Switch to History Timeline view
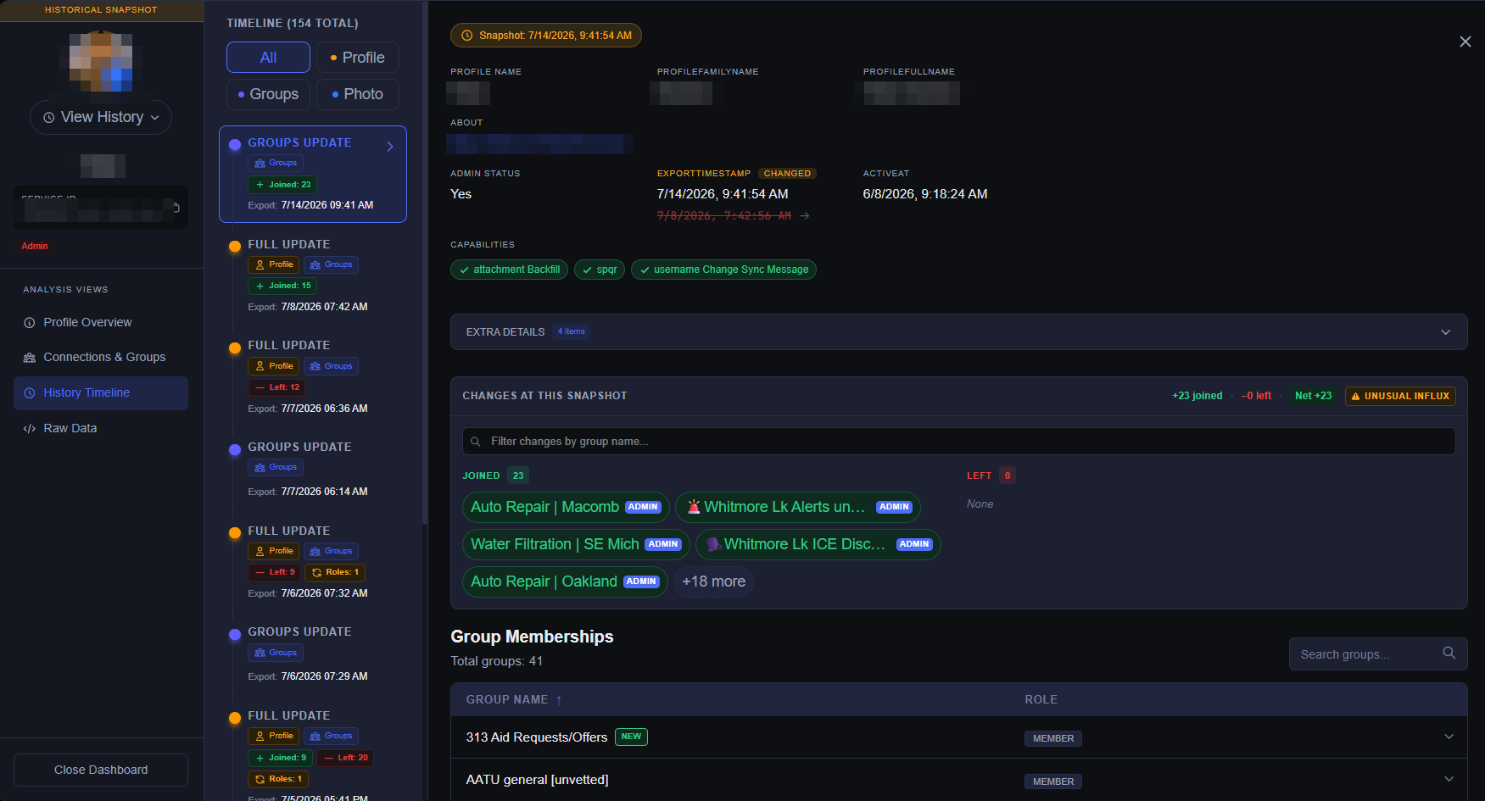This screenshot has height=801, width=1485. point(101,393)
